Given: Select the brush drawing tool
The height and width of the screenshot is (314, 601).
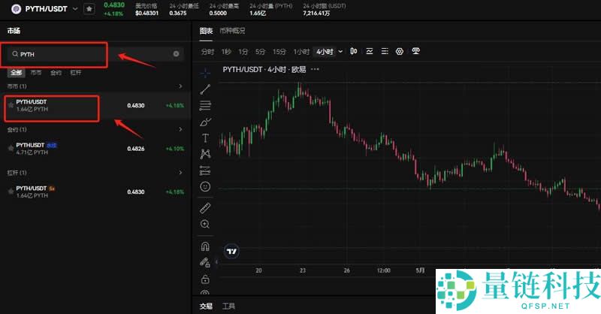Looking at the screenshot, I should point(205,122).
